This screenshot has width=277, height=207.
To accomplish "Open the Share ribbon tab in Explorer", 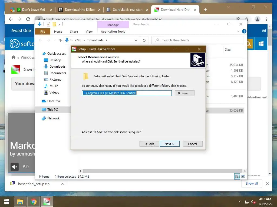I will (x=74, y=32).
